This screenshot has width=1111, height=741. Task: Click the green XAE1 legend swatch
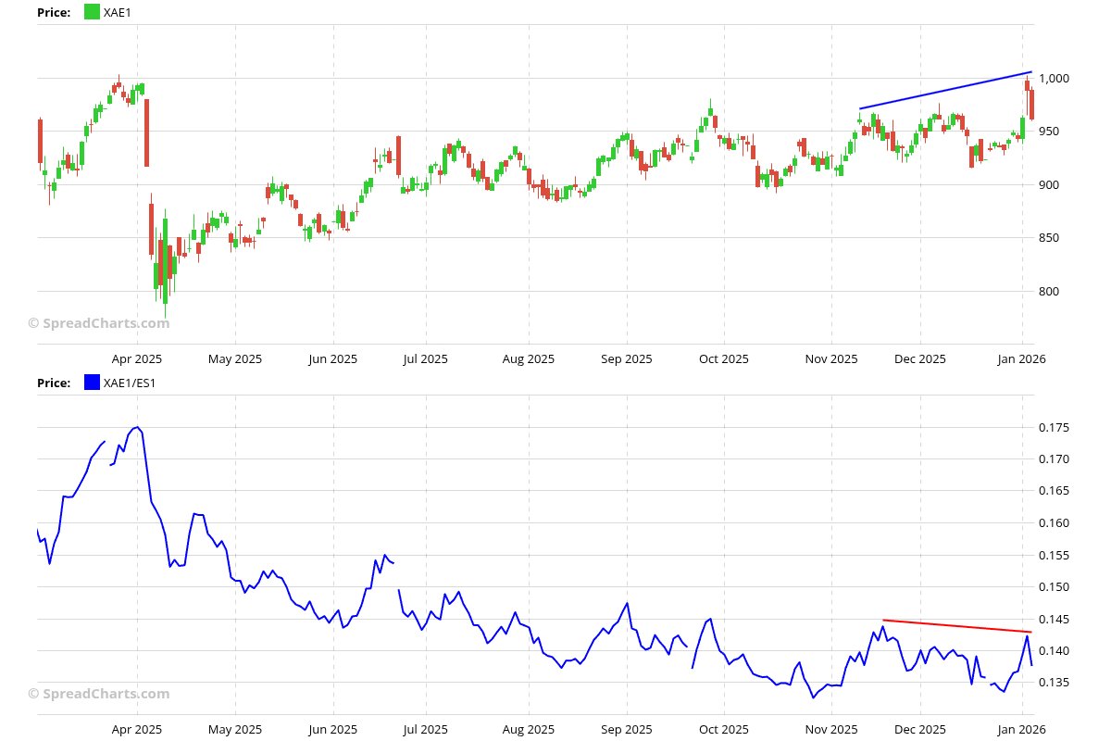(90, 12)
